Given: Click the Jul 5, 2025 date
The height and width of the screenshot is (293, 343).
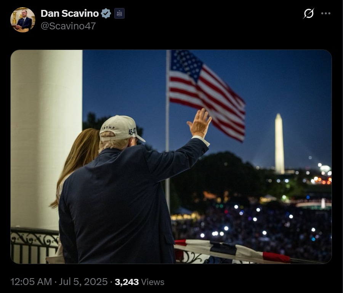Looking at the screenshot, I should [x=83, y=282].
